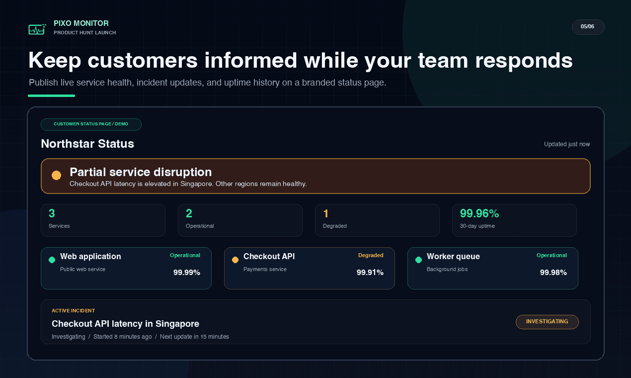Screen dimensions: 631x378
Task: Open the Worker queue service card
Action: pyautogui.click(x=493, y=268)
